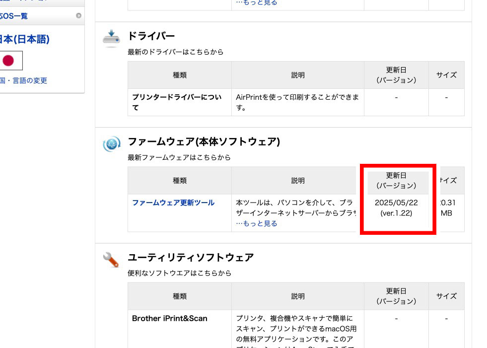Screen dimensions: 487x348
Task: Select the Brother iPrint&Scan entry
Action: pos(169,318)
